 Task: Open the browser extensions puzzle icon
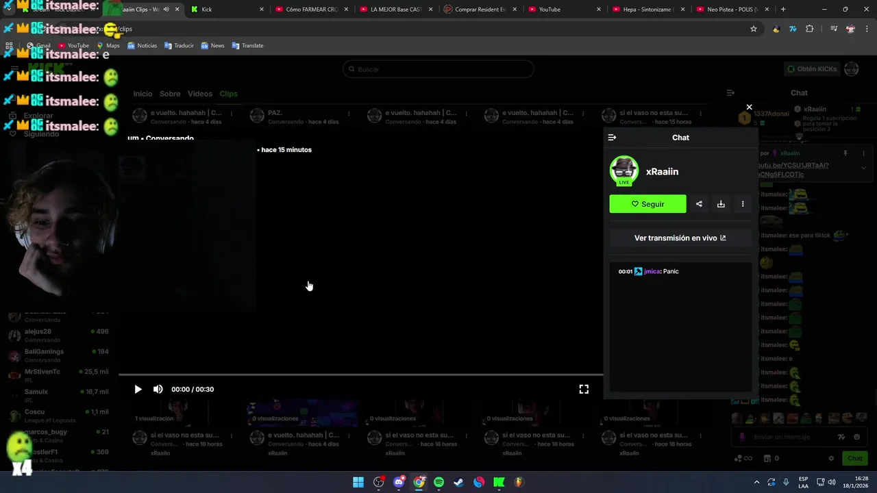(810, 29)
